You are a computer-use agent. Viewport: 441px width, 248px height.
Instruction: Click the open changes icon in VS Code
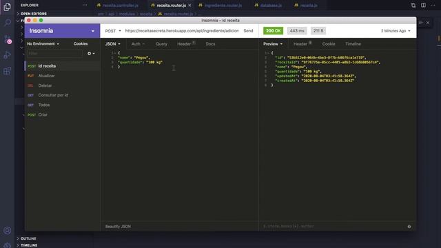point(413,6)
